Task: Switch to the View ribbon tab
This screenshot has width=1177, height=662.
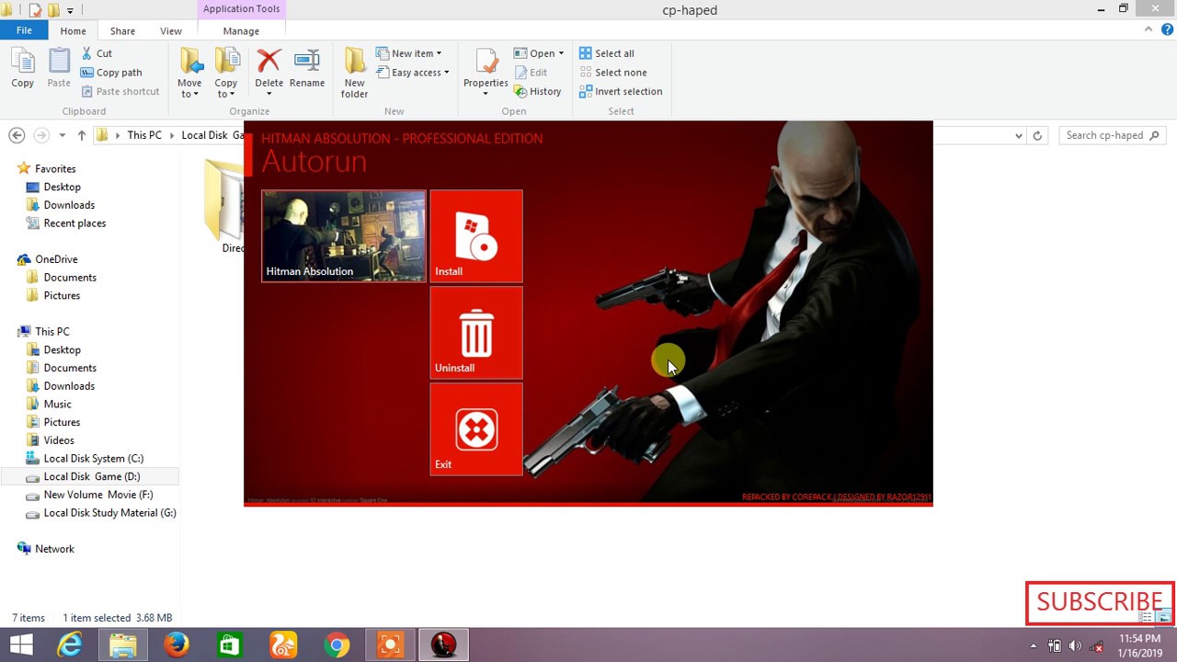Action: coord(171,30)
